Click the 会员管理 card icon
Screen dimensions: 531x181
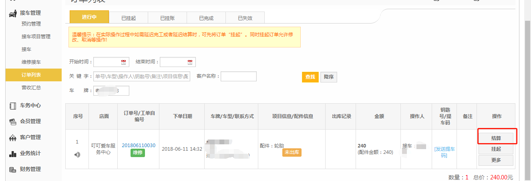(x=12, y=122)
